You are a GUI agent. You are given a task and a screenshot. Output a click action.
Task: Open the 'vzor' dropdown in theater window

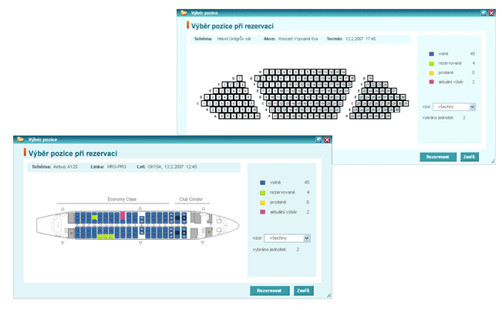[x=453, y=107]
